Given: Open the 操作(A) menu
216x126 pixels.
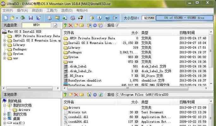Looking at the screenshot, I should point(22,10).
